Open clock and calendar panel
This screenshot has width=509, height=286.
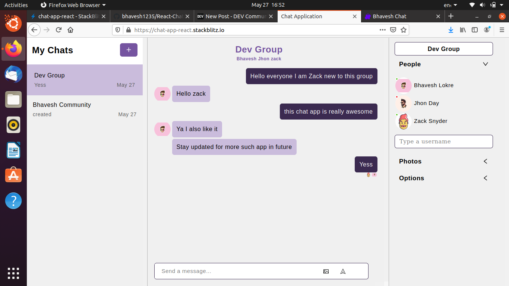click(268, 5)
